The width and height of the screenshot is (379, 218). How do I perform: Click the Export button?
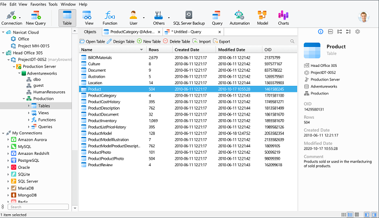(221, 42)
